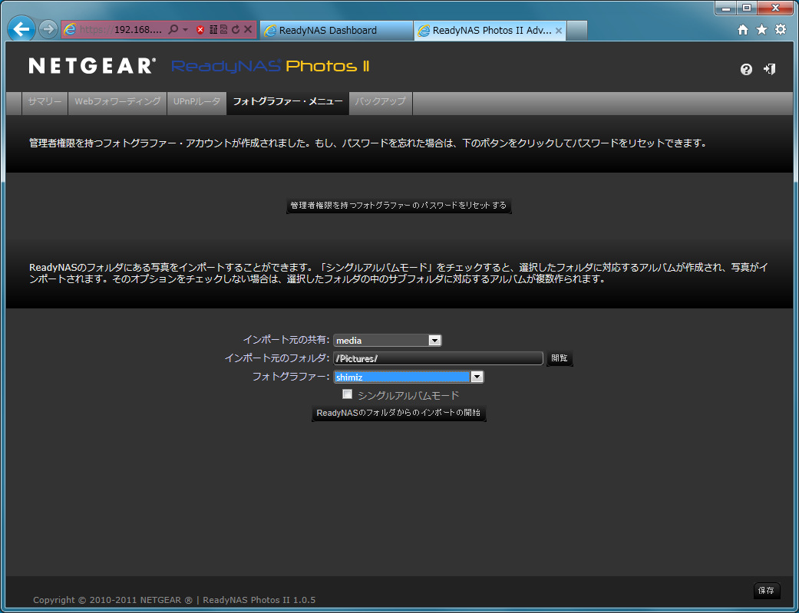Open the address bar search dropdown arrow
This screenshot has height=613, width=799.
coord(185,30)
